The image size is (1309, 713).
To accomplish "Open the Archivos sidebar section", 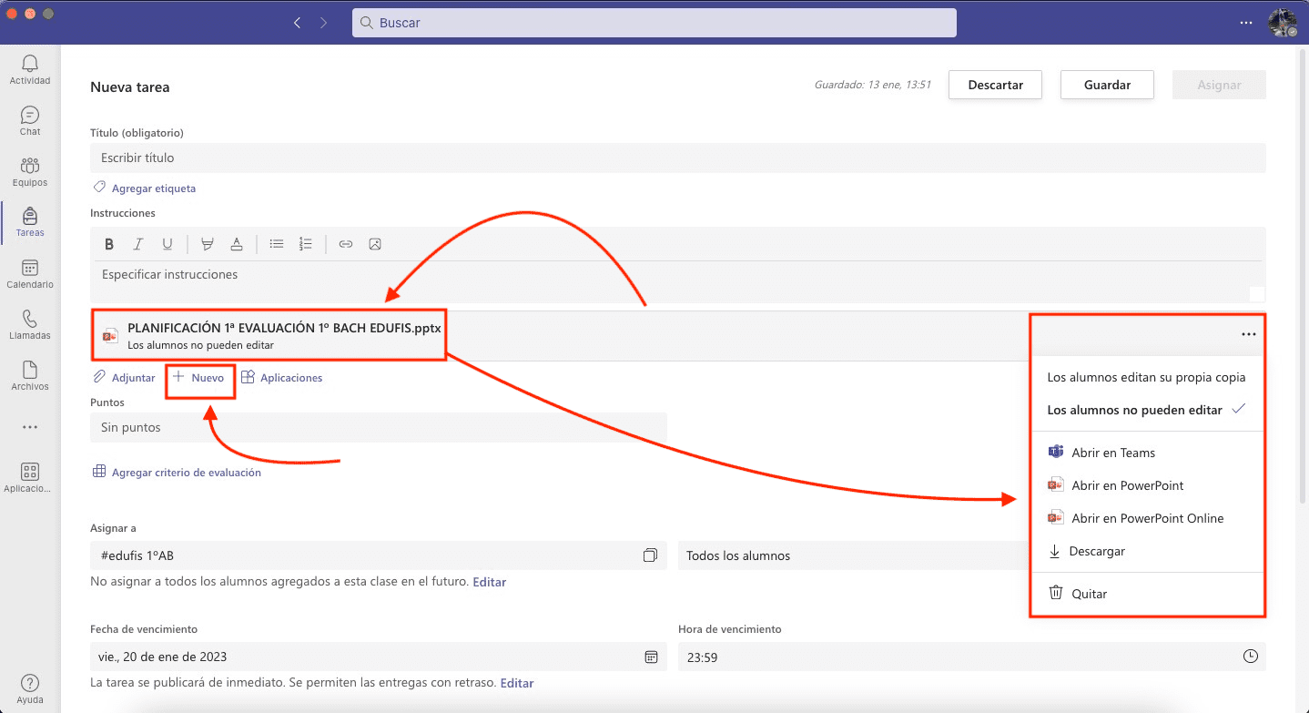I will pos(30,375).
